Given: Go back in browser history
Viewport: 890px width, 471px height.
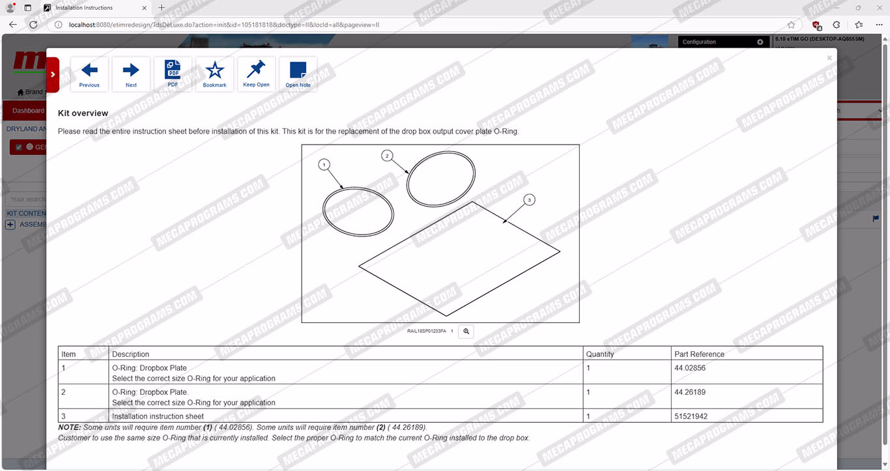Looking at the screenshot, I should point(13,25).
